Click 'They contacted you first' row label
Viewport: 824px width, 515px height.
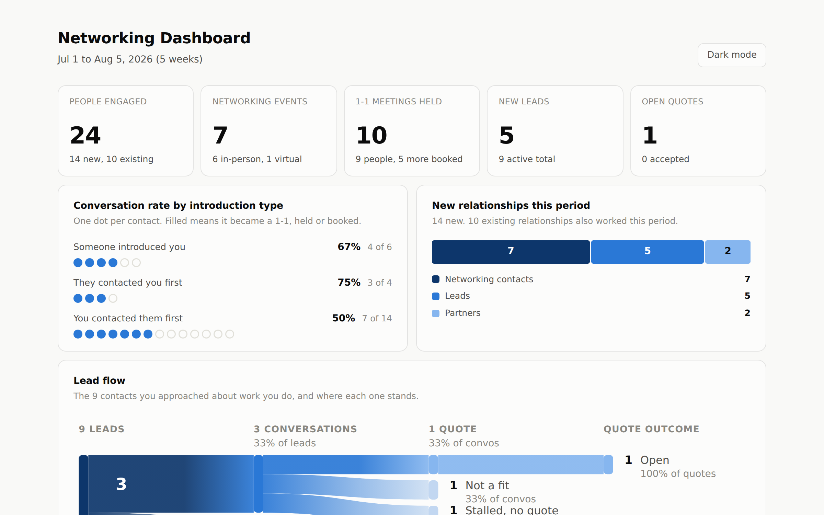click(128, 283)
